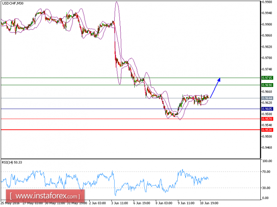The image size is (277, 207).
Task: Select the 0.9530 red price label
Action: (267, 130)
